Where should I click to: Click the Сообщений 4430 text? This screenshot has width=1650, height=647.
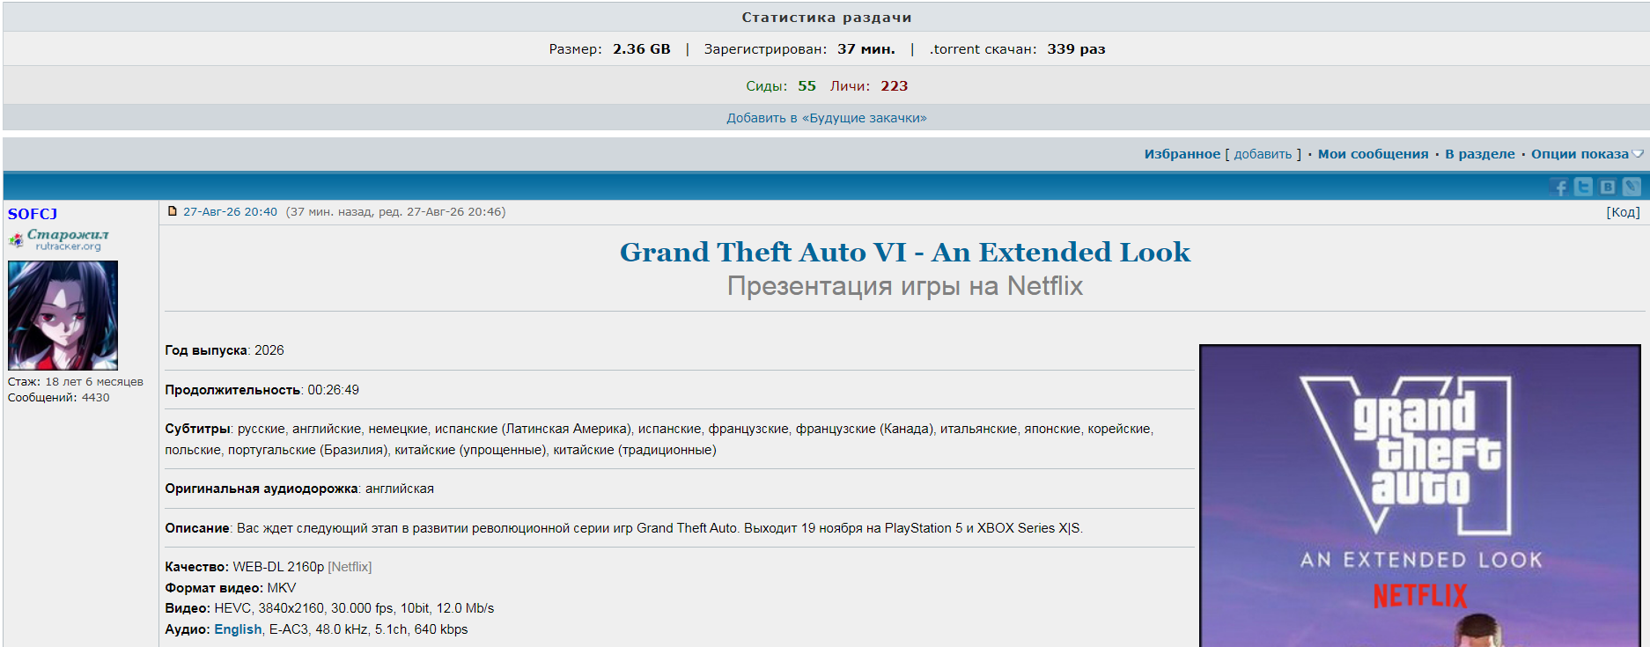(x=59, y=398)
